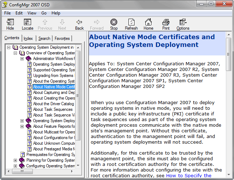Click the article pane vertical scrollbar thumb
234x180 pixels.
point(228,54)
